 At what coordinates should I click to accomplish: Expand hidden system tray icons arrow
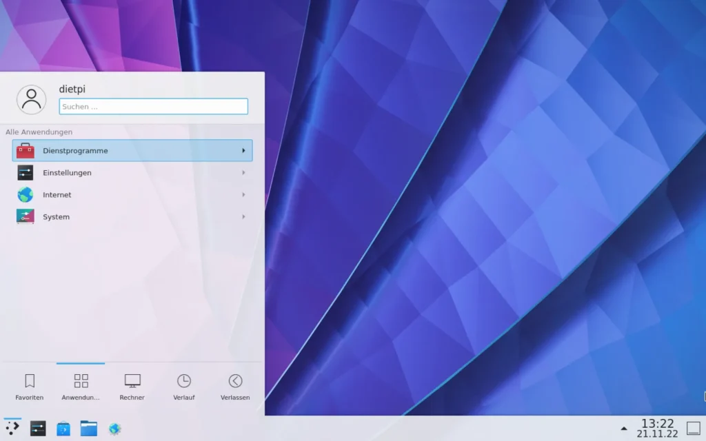(624, 429)
